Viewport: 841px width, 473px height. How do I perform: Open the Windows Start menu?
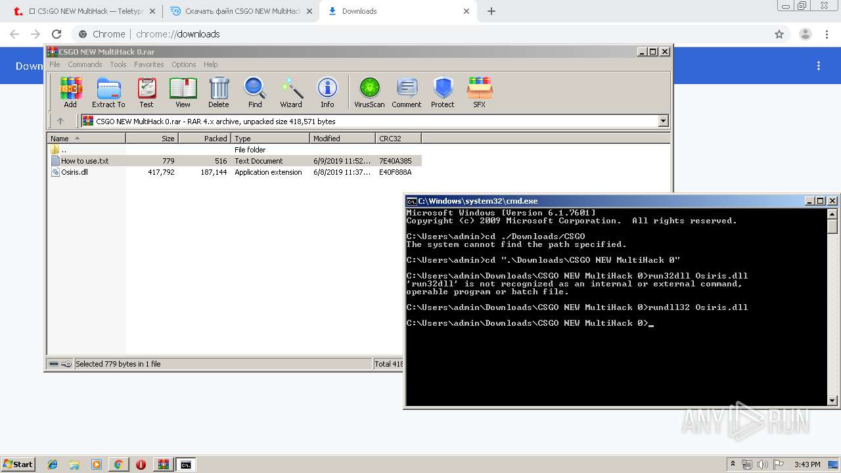coord(18,464)
